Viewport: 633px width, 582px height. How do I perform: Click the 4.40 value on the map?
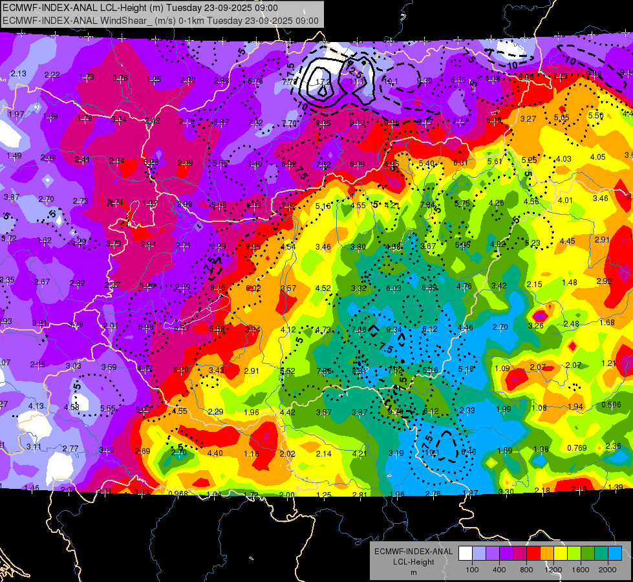click(215, 453)
